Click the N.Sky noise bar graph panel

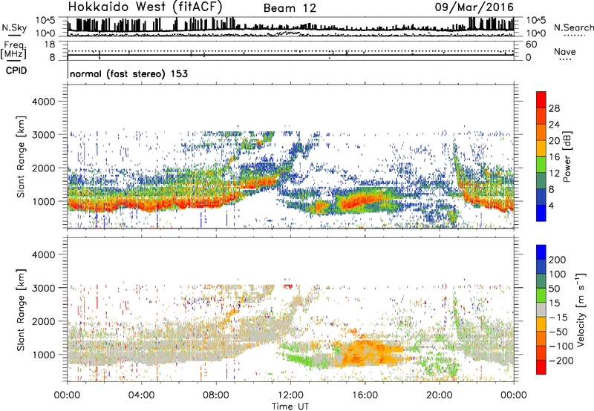290,27
